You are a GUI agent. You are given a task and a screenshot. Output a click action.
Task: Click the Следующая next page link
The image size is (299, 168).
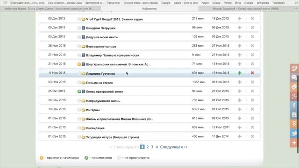[173, 147]
